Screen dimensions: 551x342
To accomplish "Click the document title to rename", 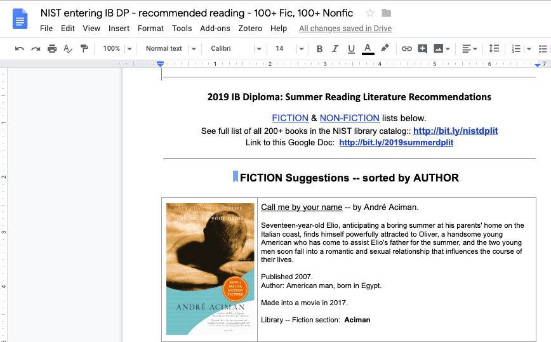I will pos(197,13).
